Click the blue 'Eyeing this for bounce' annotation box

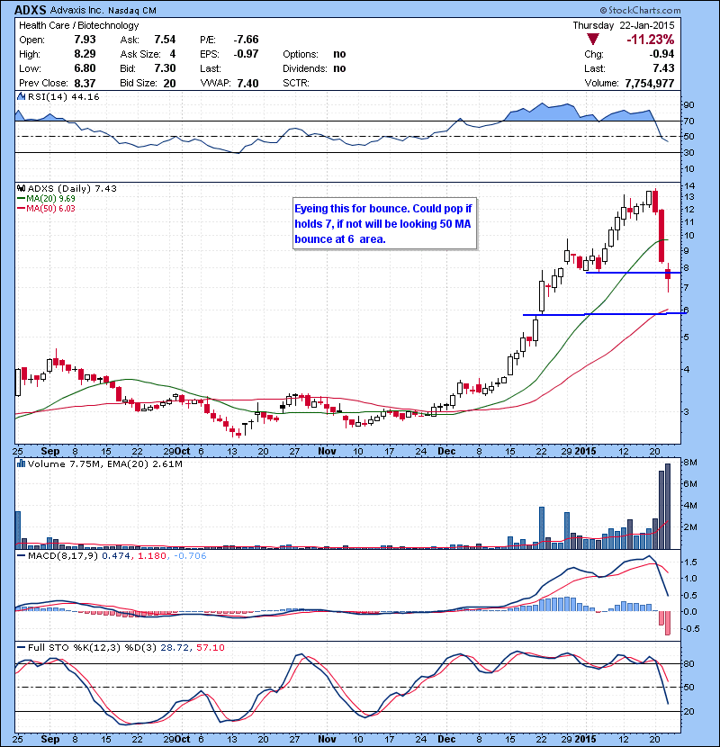(x=384, y=223)
